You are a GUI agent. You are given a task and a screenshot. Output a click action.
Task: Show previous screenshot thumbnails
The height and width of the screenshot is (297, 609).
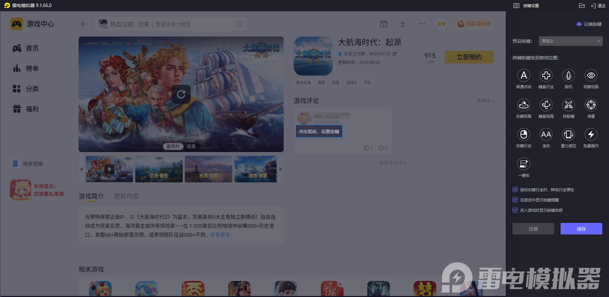(81, 169)
